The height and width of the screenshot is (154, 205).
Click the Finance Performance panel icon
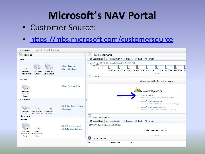(90, 54)
